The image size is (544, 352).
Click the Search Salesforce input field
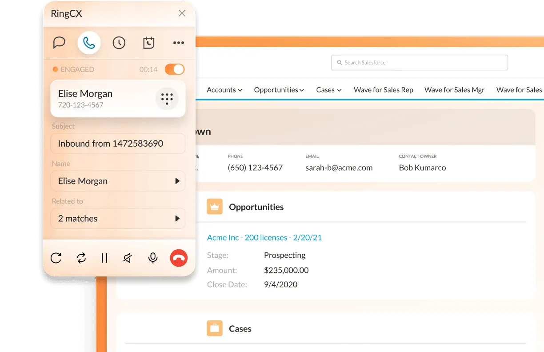[x=419, y=62]
